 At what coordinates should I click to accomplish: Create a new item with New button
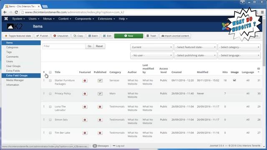128,36
